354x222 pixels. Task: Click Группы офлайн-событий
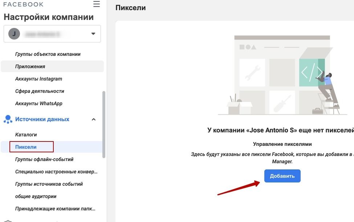click(x=44, y=159)
